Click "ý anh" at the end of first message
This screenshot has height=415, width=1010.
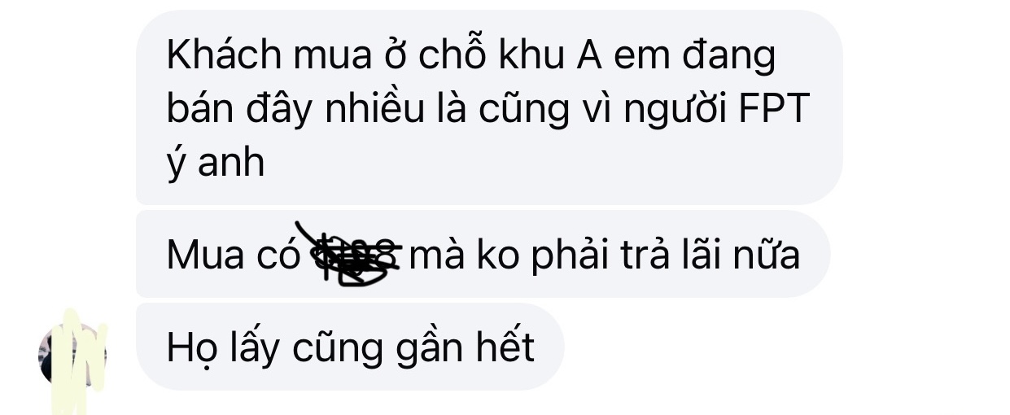216,163
